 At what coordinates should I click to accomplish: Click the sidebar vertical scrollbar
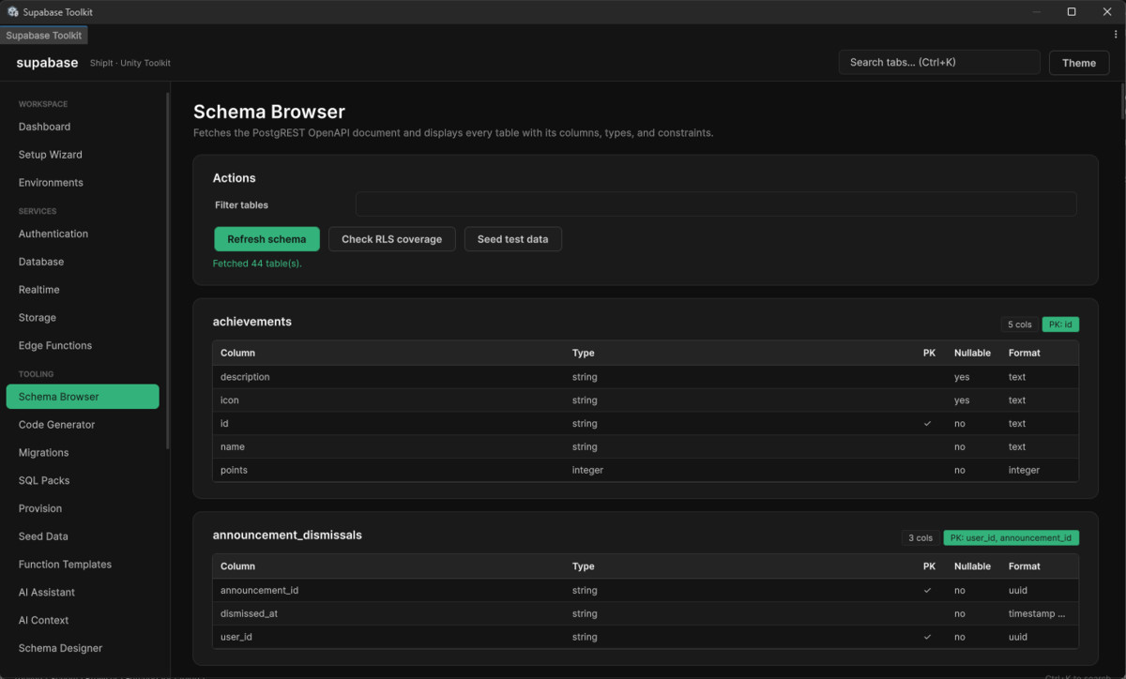tap(168, 270)
